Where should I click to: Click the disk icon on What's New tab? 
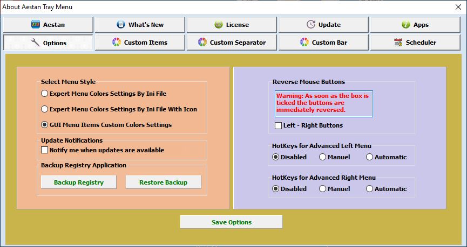pyautogui.click(x=120, y=24)
